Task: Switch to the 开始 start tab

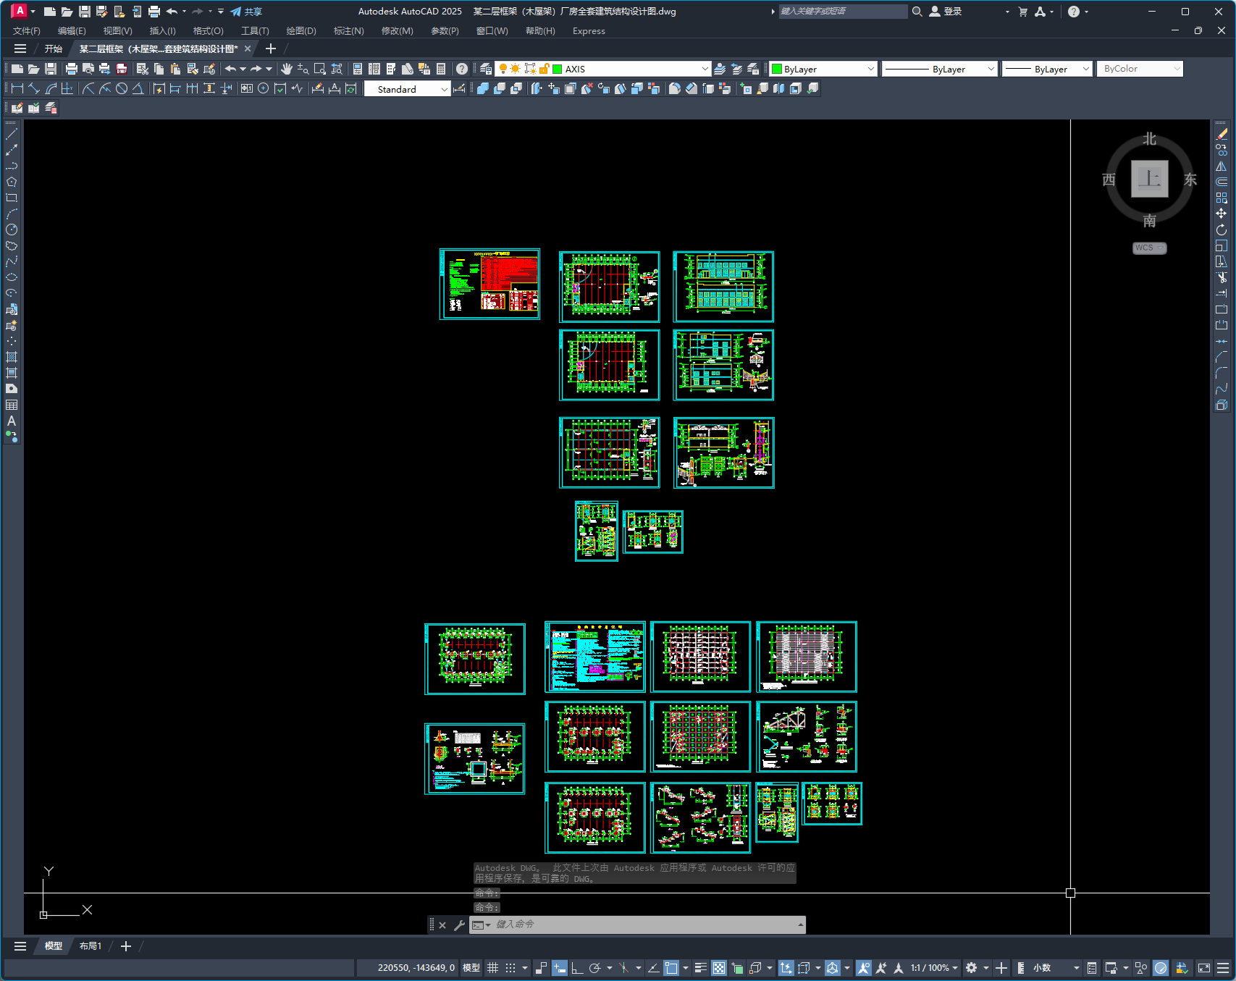Action: point(53,49)
